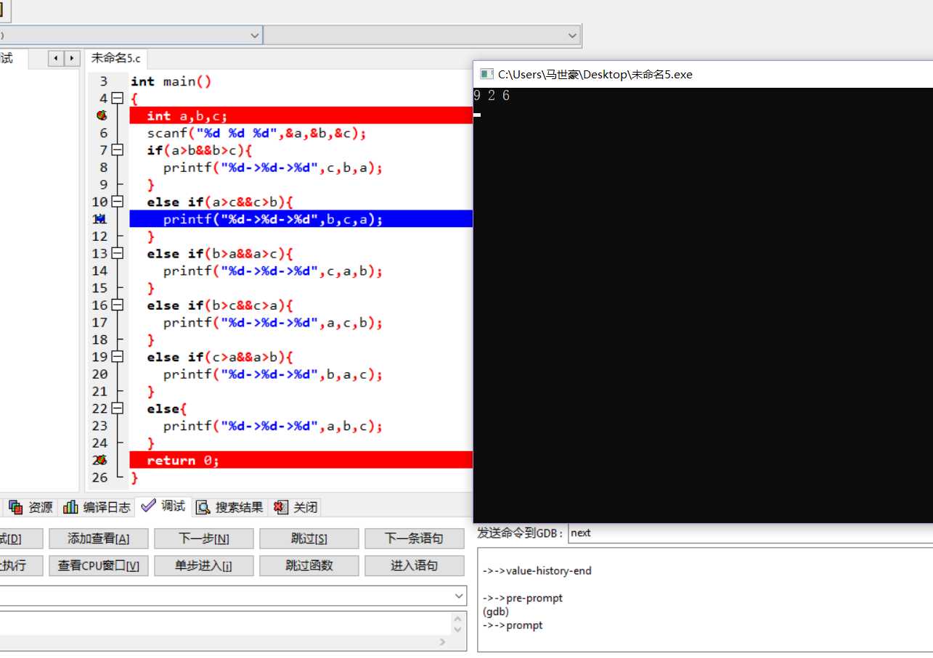
Task: Click "else if(b>c&&c>a){" on line 16
Action: [x=220, y=305]
